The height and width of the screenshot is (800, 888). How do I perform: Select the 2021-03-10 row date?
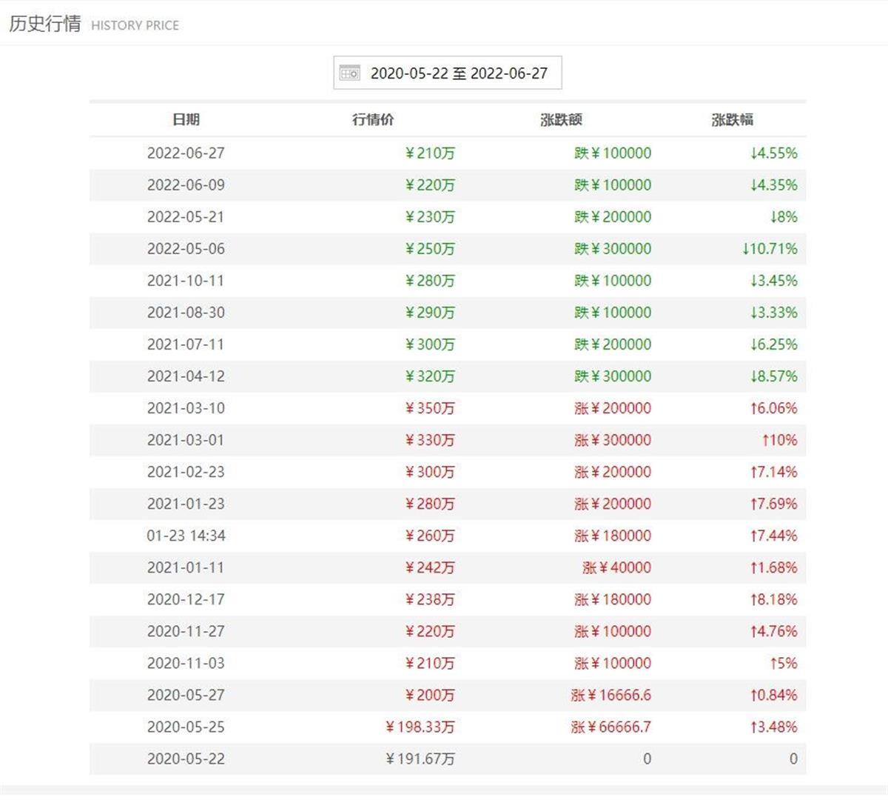pyautogui.click(x=186, y=408)
